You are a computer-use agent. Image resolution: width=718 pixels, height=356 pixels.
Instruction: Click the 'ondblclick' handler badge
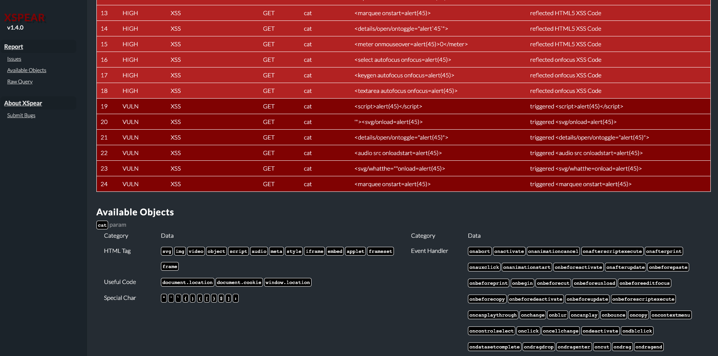pos(637,331)
